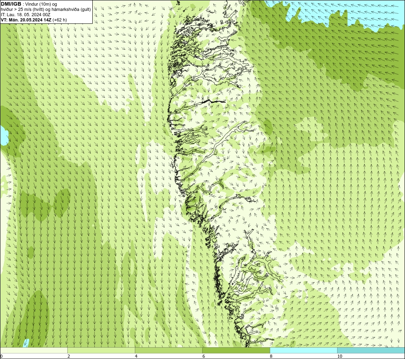Click the scale label '10'
The width and height of the screenshot is (405, 359).
tap(340, 356)
